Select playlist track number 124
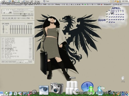 [x=17, y=44]
